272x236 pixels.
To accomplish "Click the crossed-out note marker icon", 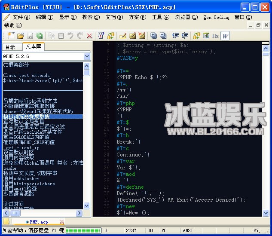I will coord(142,36).
